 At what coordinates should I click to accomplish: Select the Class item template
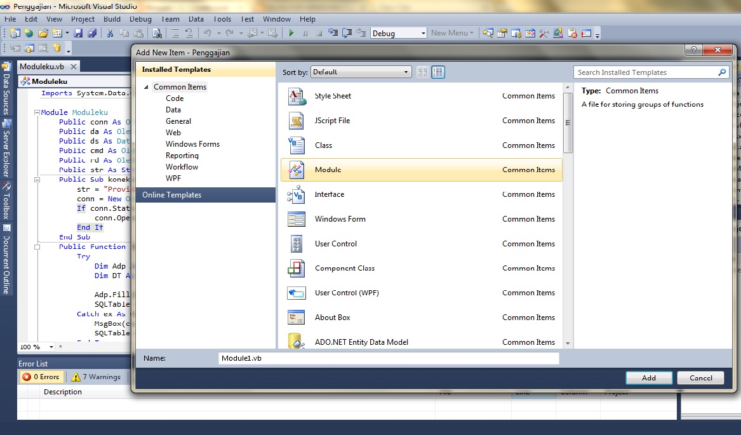[x=323, y=145]
